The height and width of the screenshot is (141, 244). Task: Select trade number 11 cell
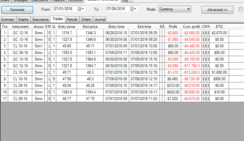(x=4, y=99)
